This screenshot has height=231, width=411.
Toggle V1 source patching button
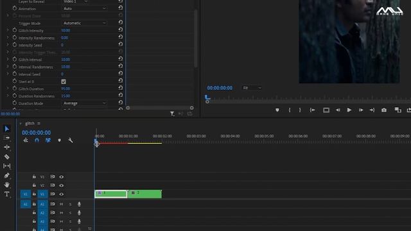pyautogui.click(x=26, y=194)
